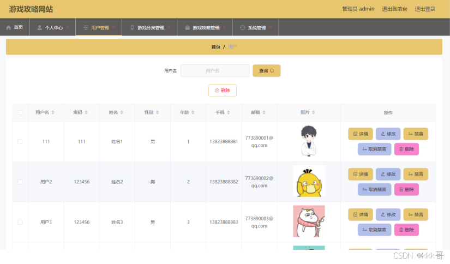
Task: Sort the 用户名 column via its arrows
Action: pyautogui.click(x=53, y=112)
